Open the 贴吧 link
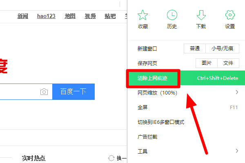Image resolution: width=245 pixels, height=163 pixels. pos(110,16)
